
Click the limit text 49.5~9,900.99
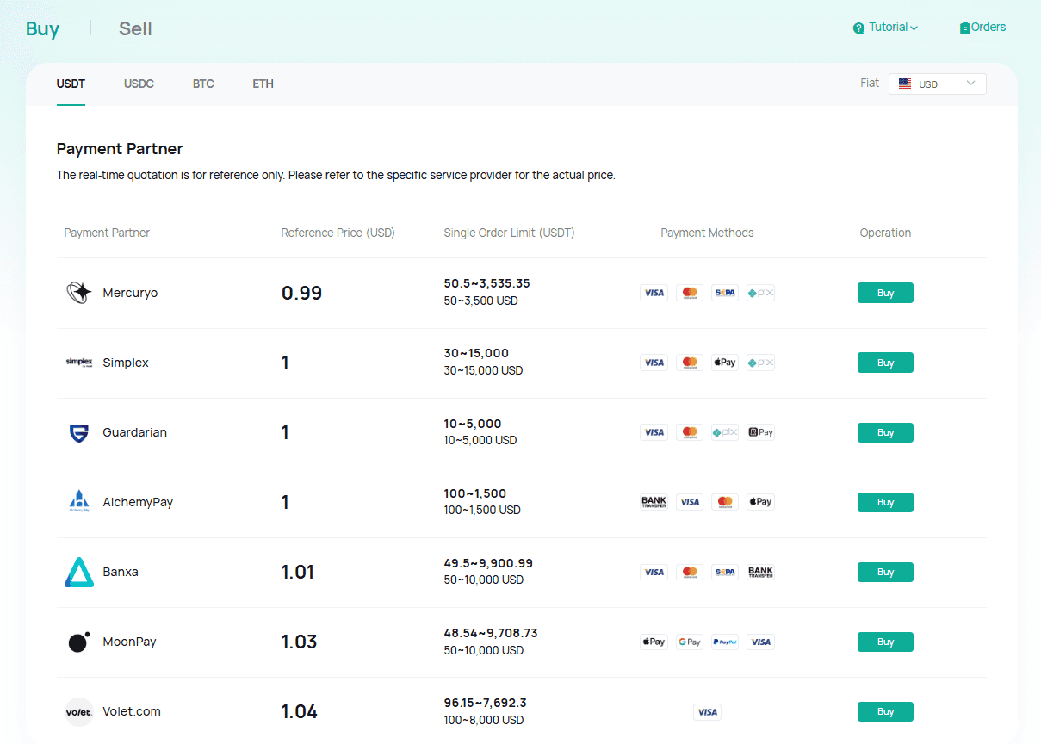click(488, 563)
